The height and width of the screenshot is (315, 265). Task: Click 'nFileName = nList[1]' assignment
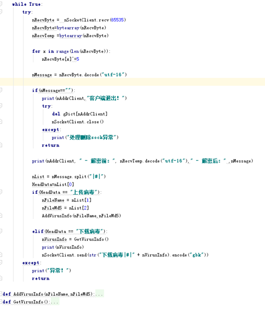click(x=67, y=200)
